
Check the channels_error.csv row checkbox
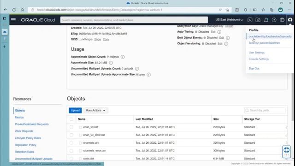(71, 151)
